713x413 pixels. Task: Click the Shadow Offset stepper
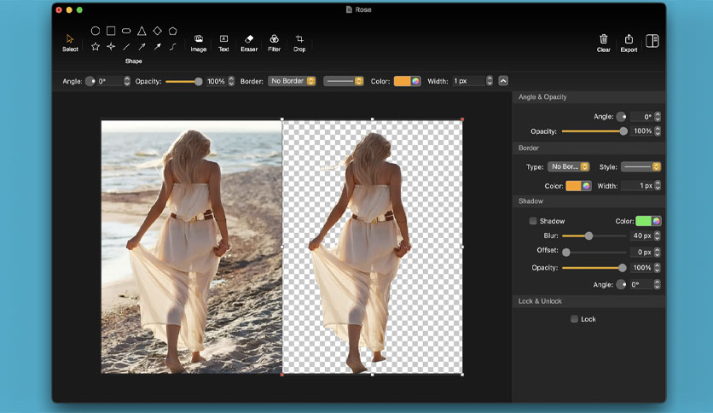(x=658, y=252)
